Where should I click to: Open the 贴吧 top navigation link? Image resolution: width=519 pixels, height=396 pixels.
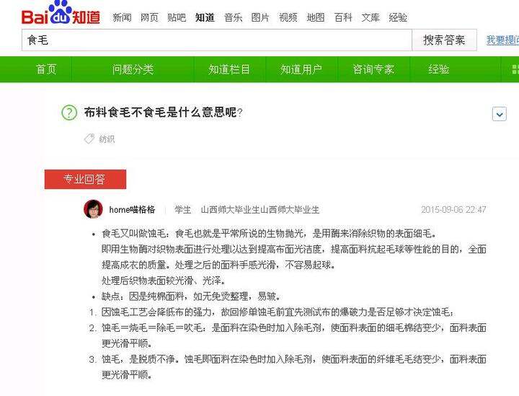coord(177,17)
